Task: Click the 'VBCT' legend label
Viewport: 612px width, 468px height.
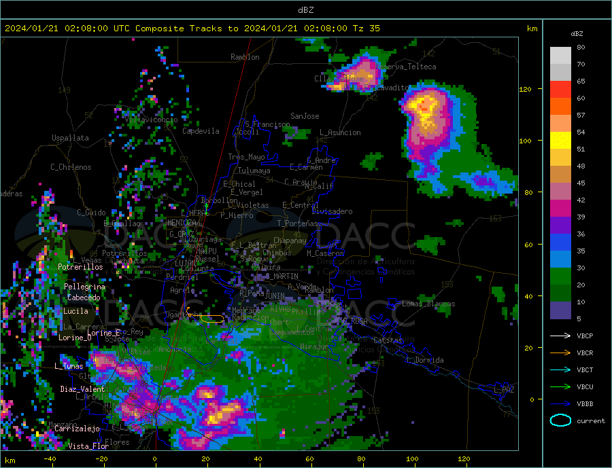Action: pos(585,370)
